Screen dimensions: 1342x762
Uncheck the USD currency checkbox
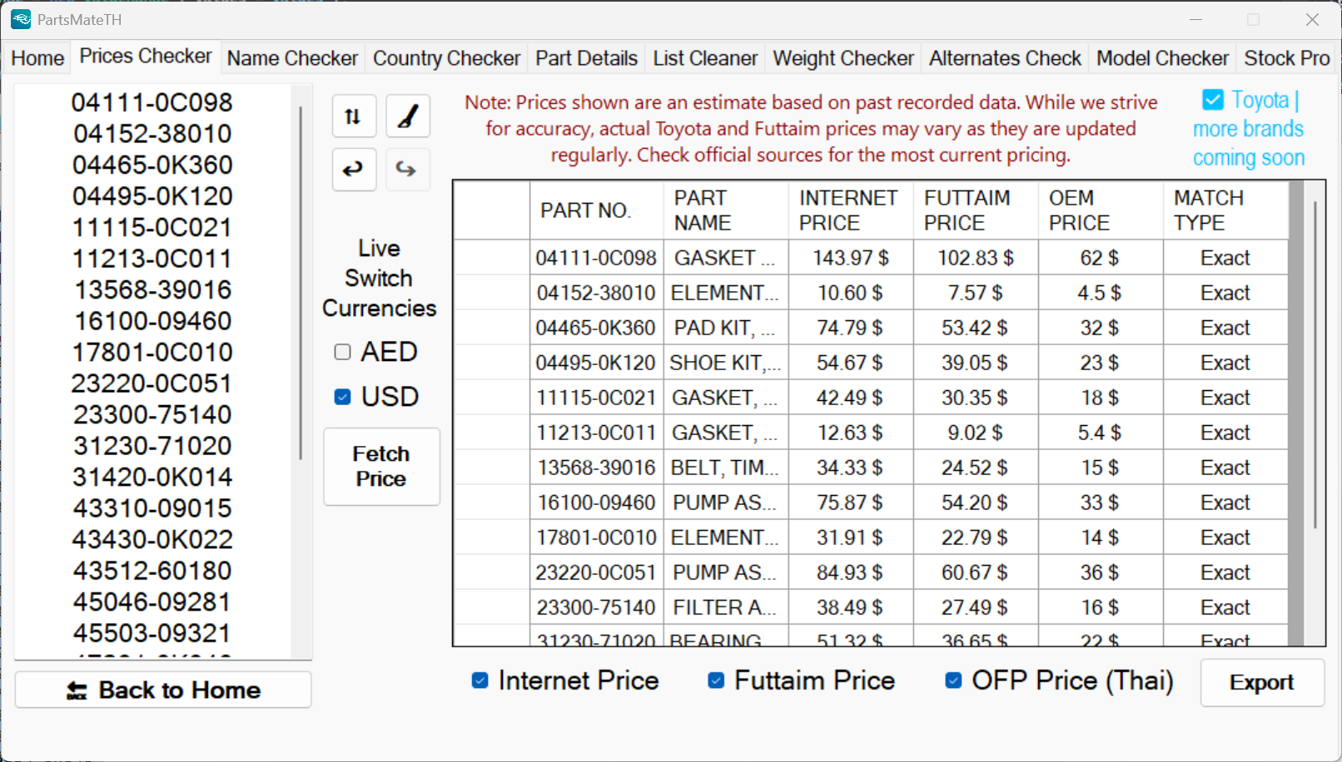point(342,397)
